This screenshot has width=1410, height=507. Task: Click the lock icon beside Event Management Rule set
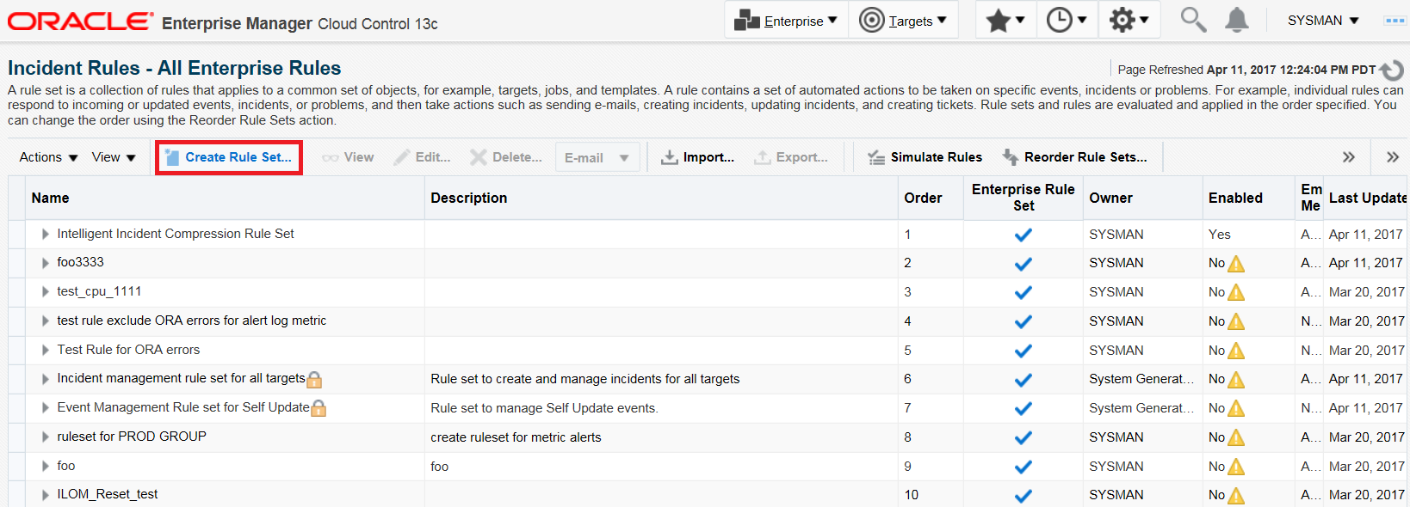[318, 408]
